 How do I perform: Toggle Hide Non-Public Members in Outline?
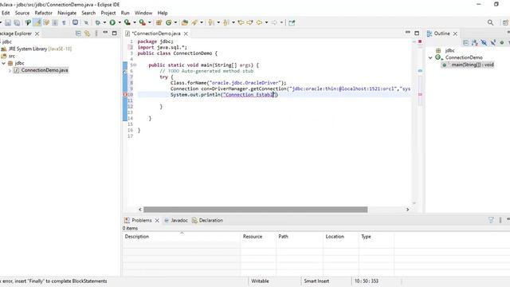[x=502, y=42]
